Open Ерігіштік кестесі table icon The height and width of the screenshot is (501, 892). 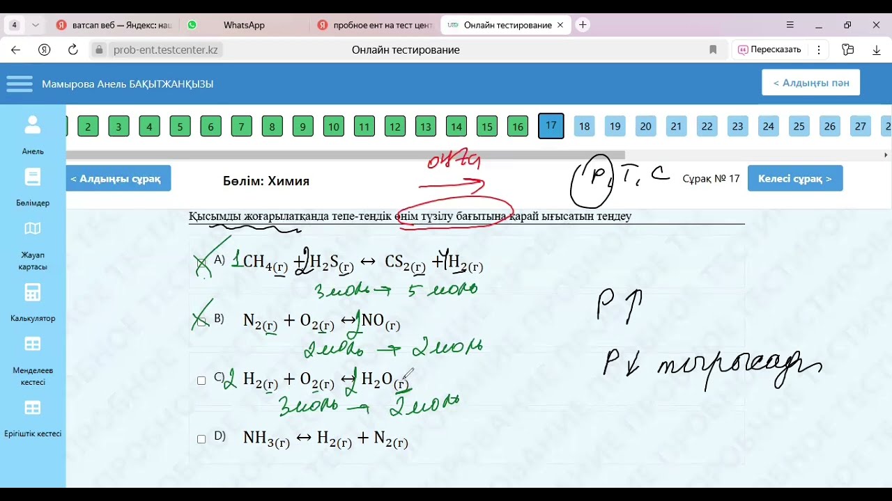(33, 407)
